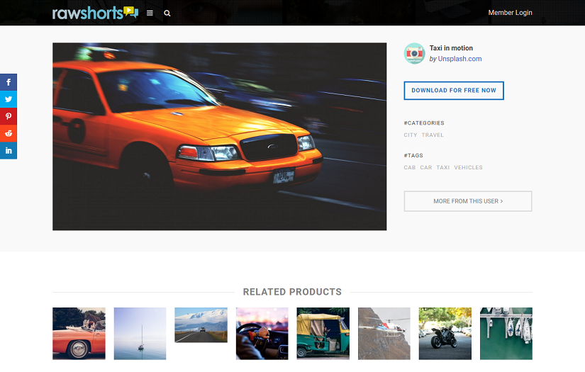Open the TAXI tag
This screenshot has height=372, width=585.
click(x=443, y=167)
